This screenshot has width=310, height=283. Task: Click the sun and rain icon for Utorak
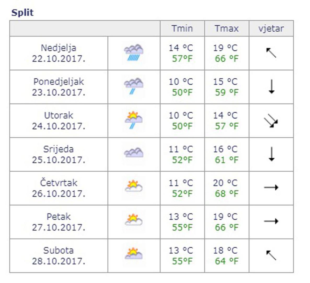click(x=134, y=120)
